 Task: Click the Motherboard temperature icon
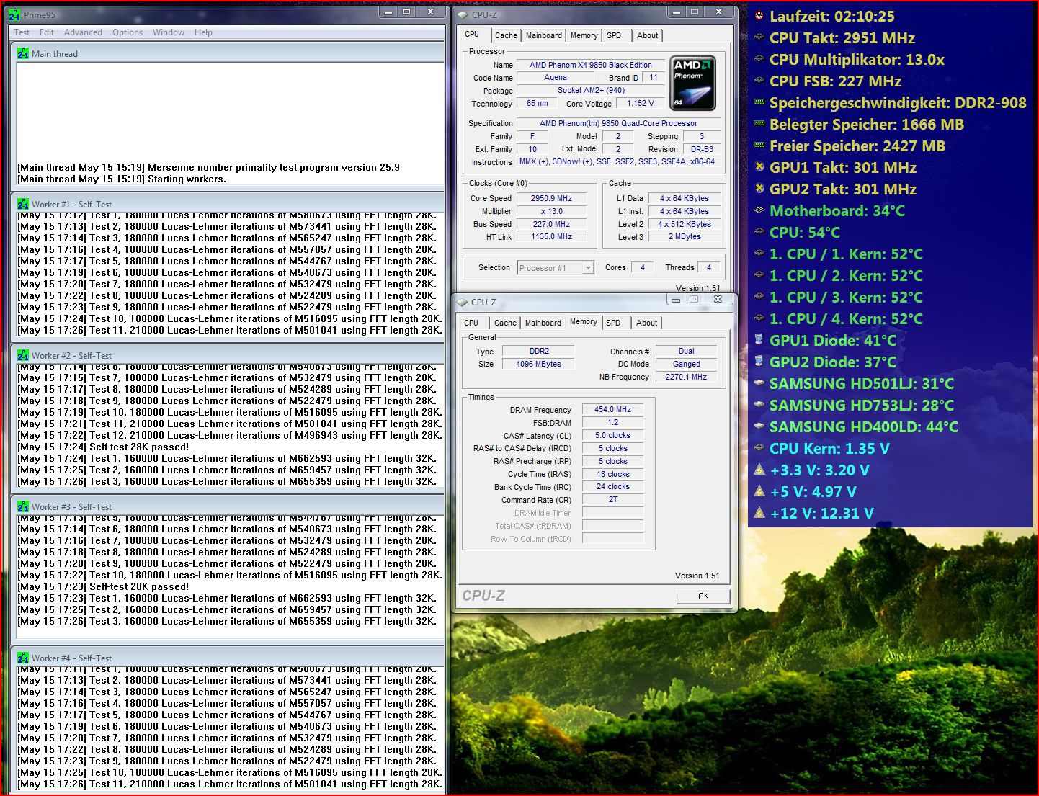coord(759,210)
